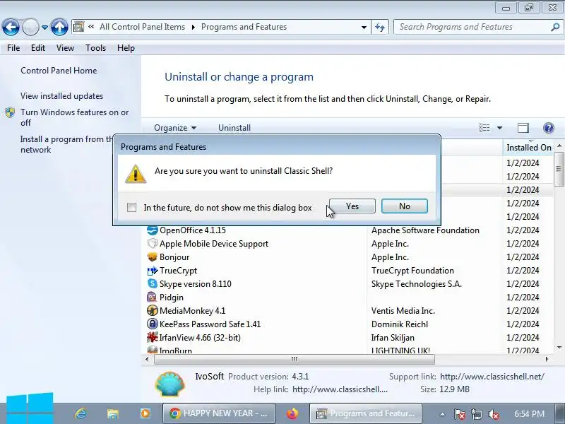
Task: Sort by the Installed On column header
Action: click(528, 148)
